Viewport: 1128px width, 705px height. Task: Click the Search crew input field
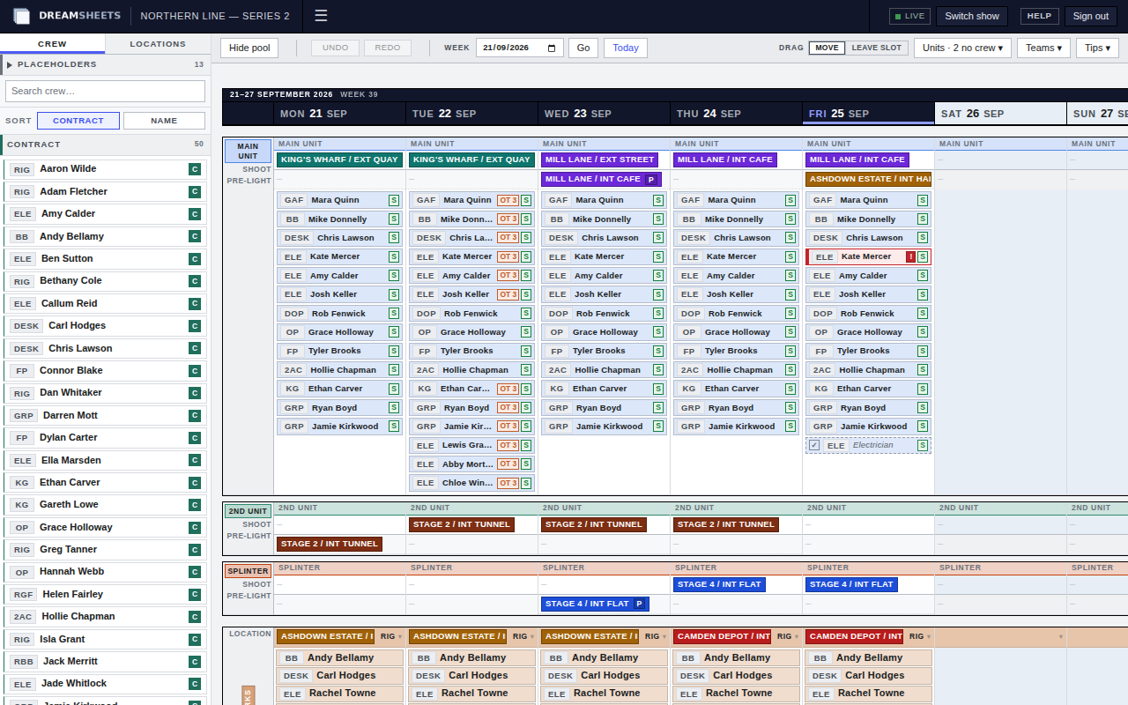[x=105, y=91]
